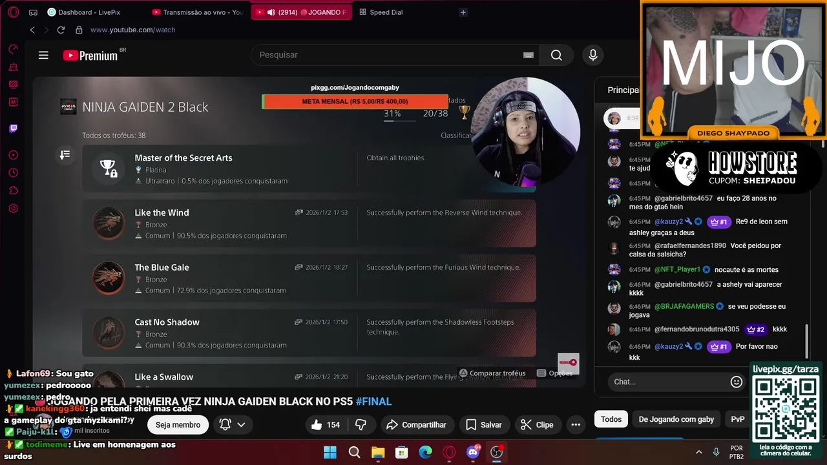Go back with the browser back arrow
This screenshot has width=827, height=465.
[32, 30]
